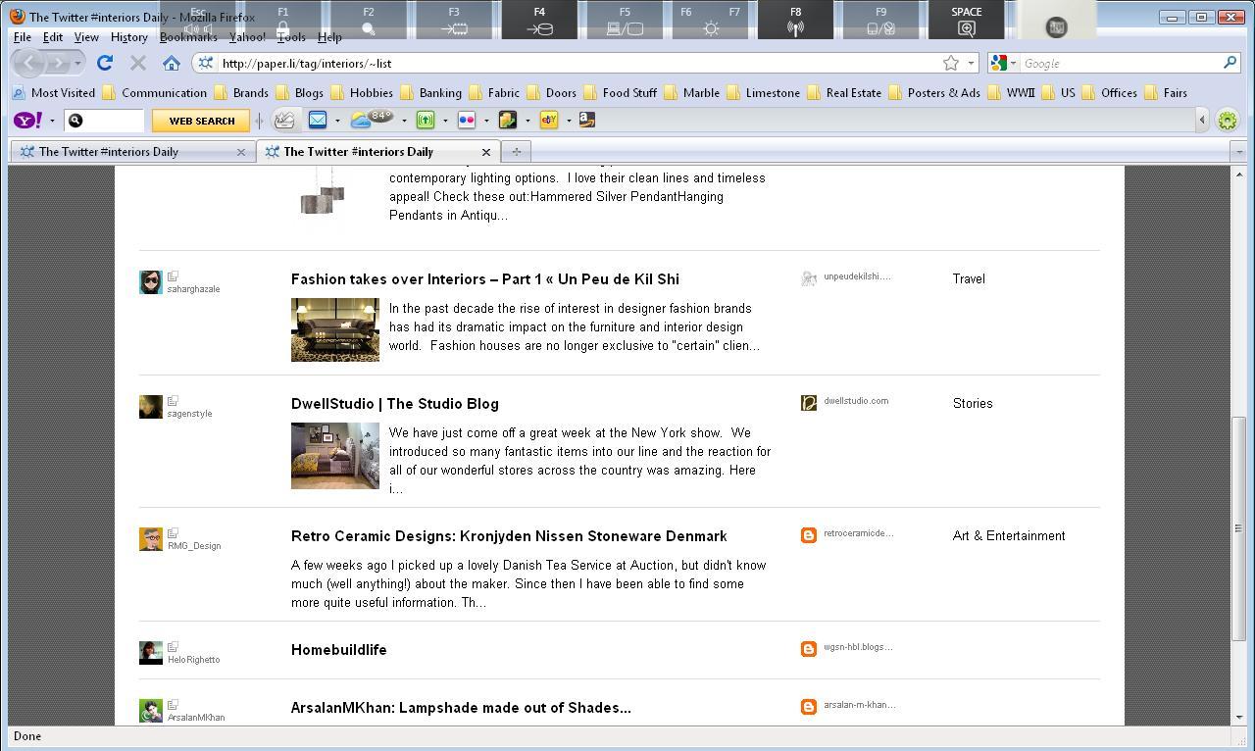The width and height of the screenshot is (1255, 751).
Task: Open the Real Estate bookmarks folder
Action: (x=844, y=93)
